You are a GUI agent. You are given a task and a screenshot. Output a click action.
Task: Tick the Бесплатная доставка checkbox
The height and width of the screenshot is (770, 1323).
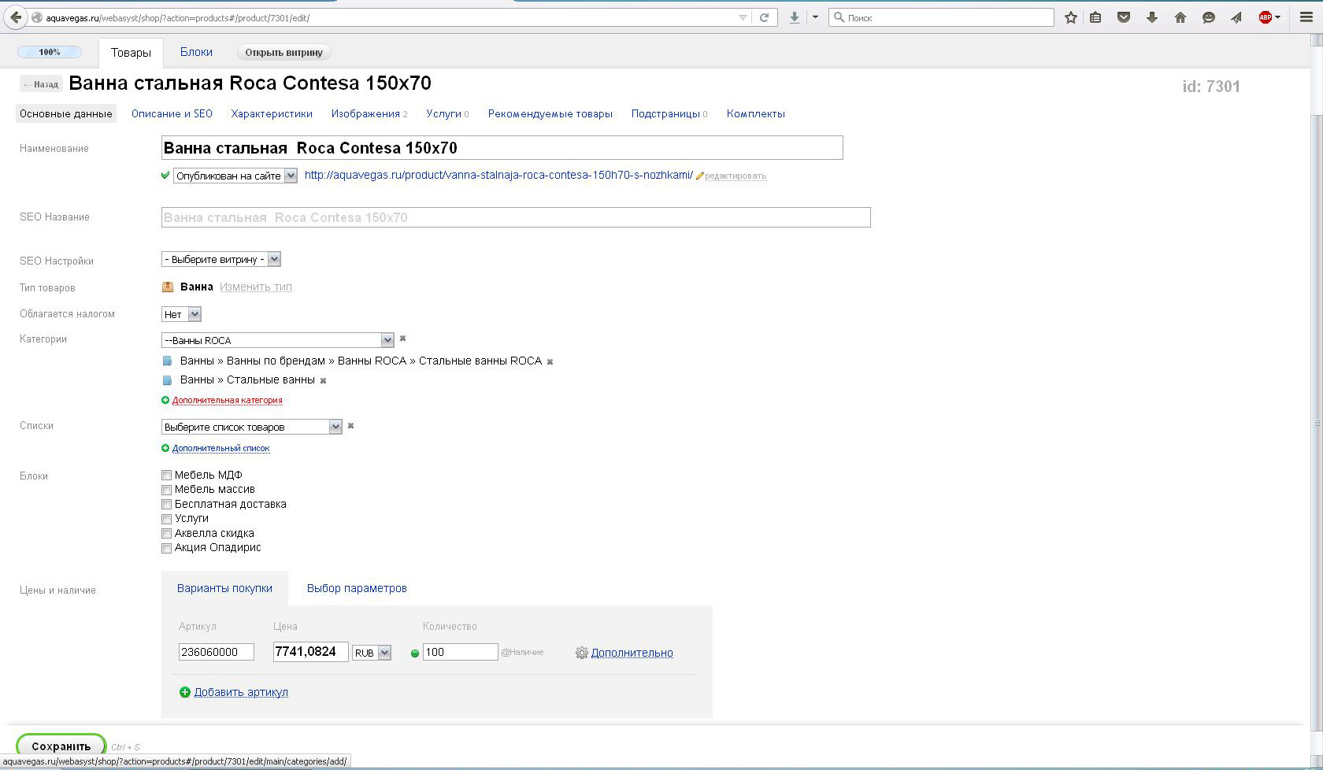tap(166, 505)
